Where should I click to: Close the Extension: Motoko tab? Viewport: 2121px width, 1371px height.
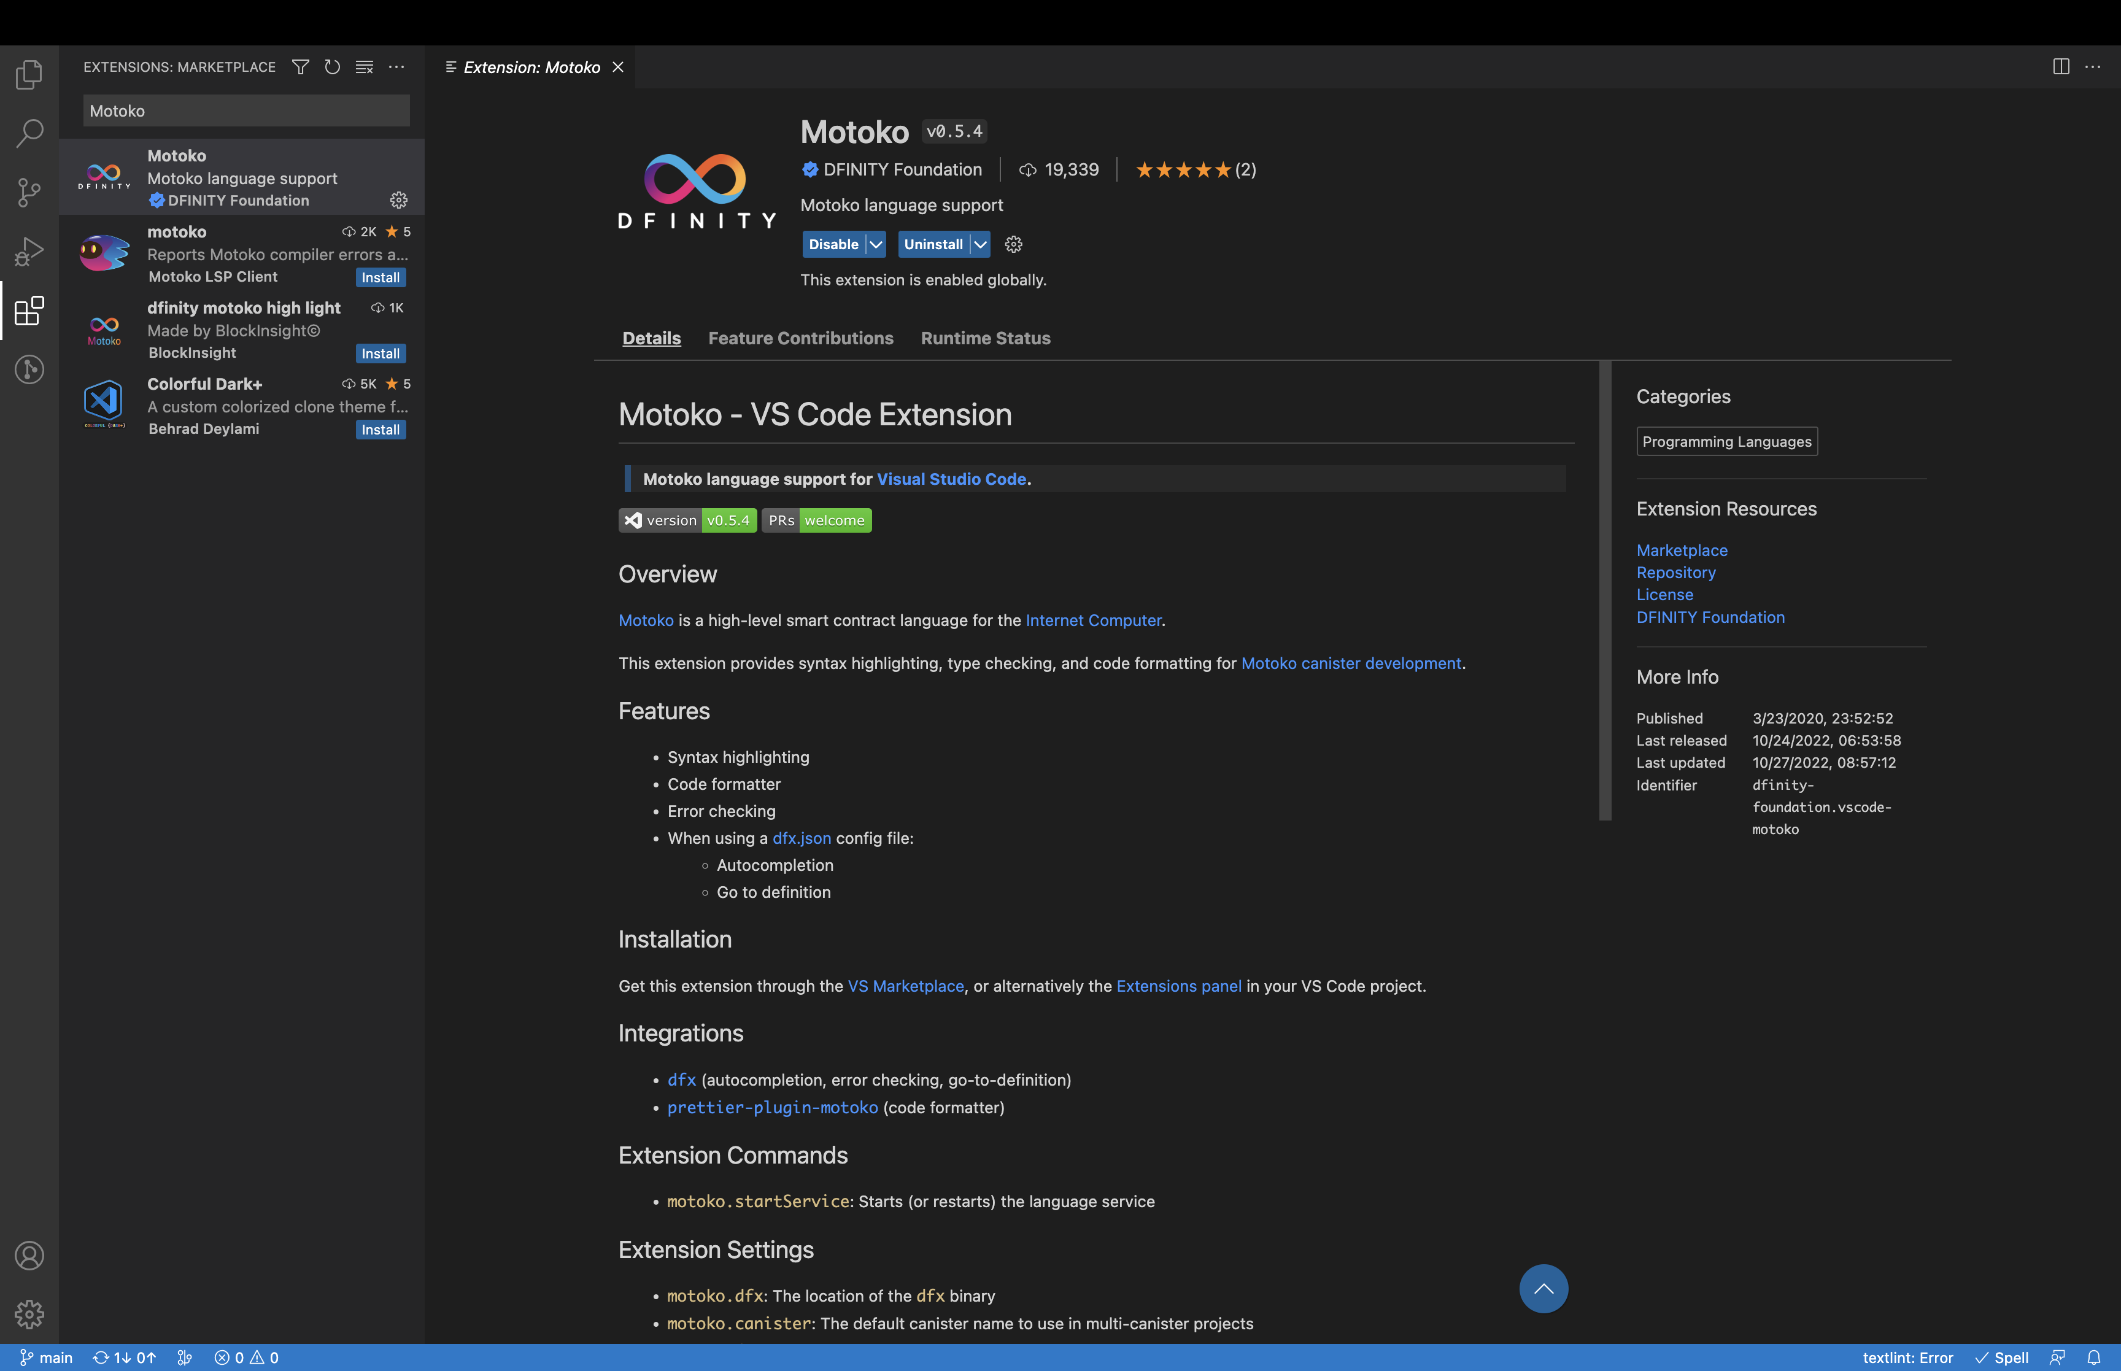(x=617, y=67)
